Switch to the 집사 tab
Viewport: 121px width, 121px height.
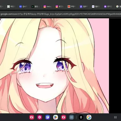[x=23, y=7]
